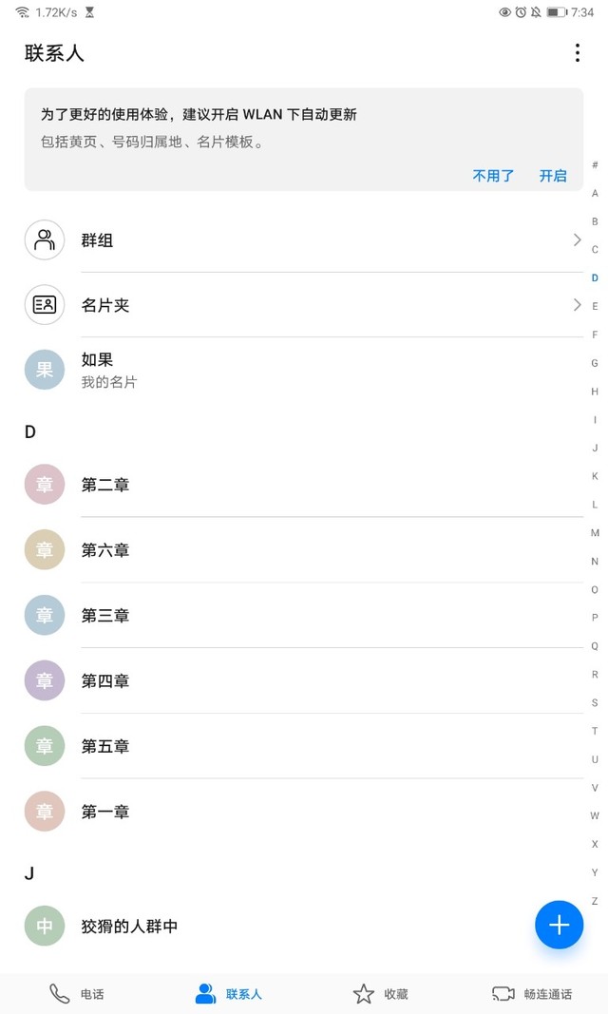The height and width of the screenshot is (1014, 608).
Task: Dismiss update prompt with 不用了
Action: pyautogui.click(x=493, y=176)
